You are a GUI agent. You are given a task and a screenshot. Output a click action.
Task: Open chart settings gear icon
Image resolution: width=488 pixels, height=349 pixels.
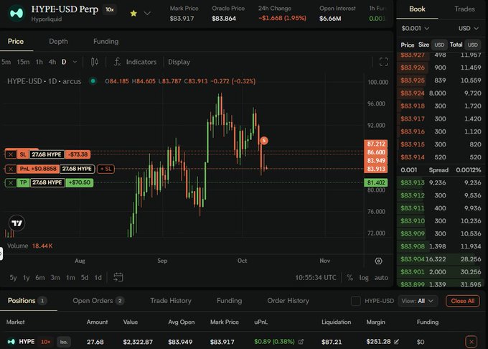[x=378, y=261]
